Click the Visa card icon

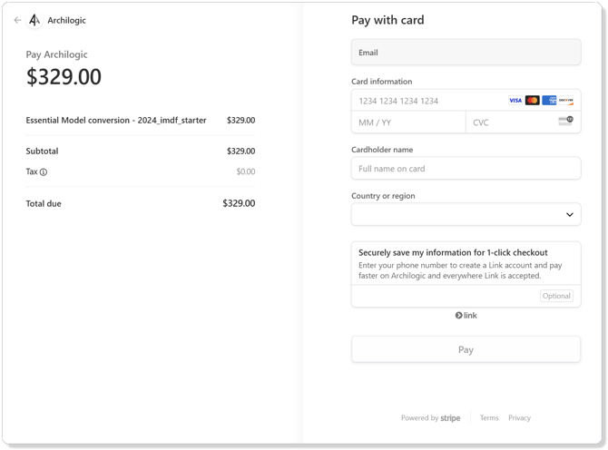point(515,101)
